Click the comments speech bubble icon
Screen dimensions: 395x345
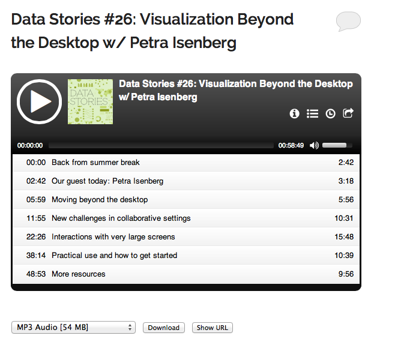click(348, 21)
